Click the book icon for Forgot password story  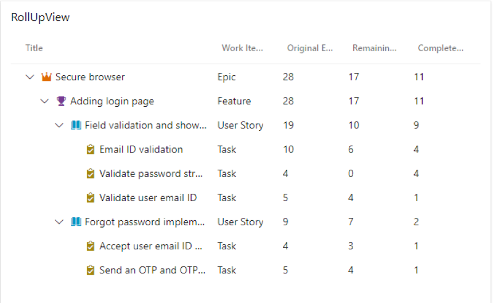[x=76, y=222]
